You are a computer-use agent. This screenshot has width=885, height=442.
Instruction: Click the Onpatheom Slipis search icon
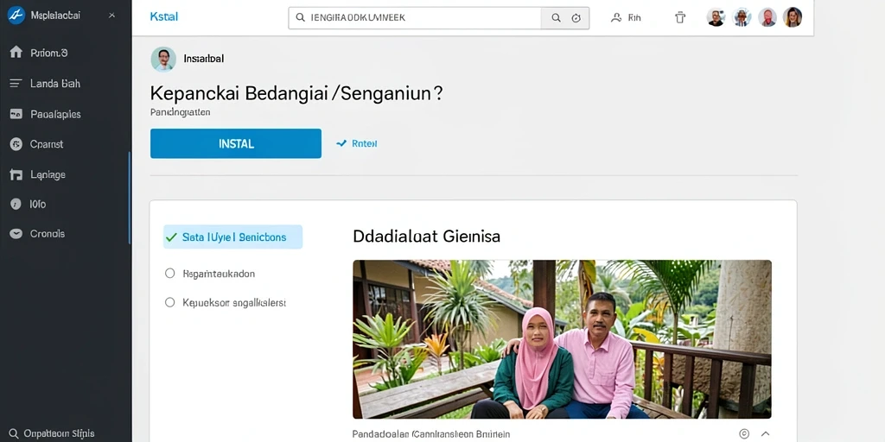(x=14, y=433)
